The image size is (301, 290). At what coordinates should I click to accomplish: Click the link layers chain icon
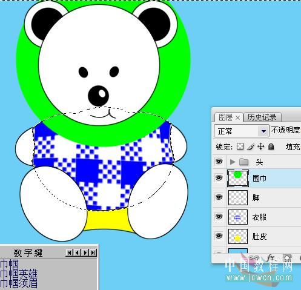[254, 258]
